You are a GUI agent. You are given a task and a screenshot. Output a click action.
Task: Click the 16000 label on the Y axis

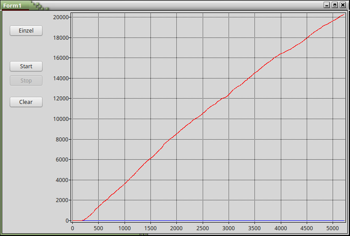click(x=60, y=58)
